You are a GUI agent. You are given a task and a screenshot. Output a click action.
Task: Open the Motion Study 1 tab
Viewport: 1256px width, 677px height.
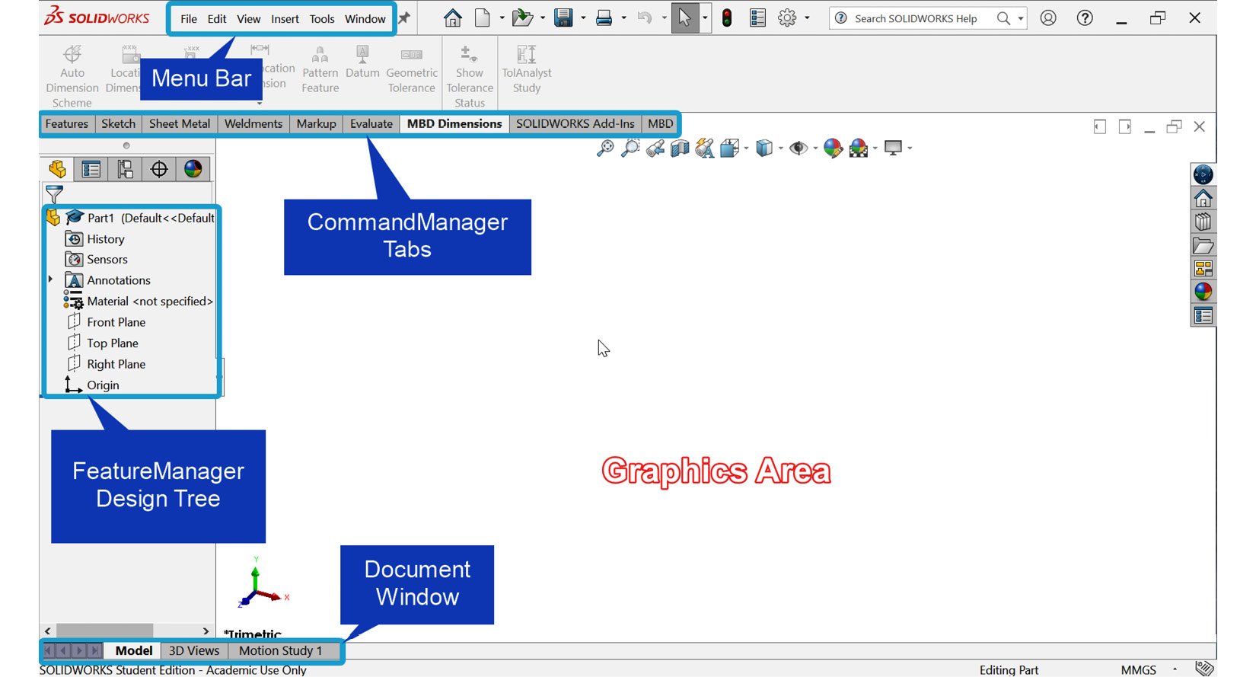click(x=280, y=650)
